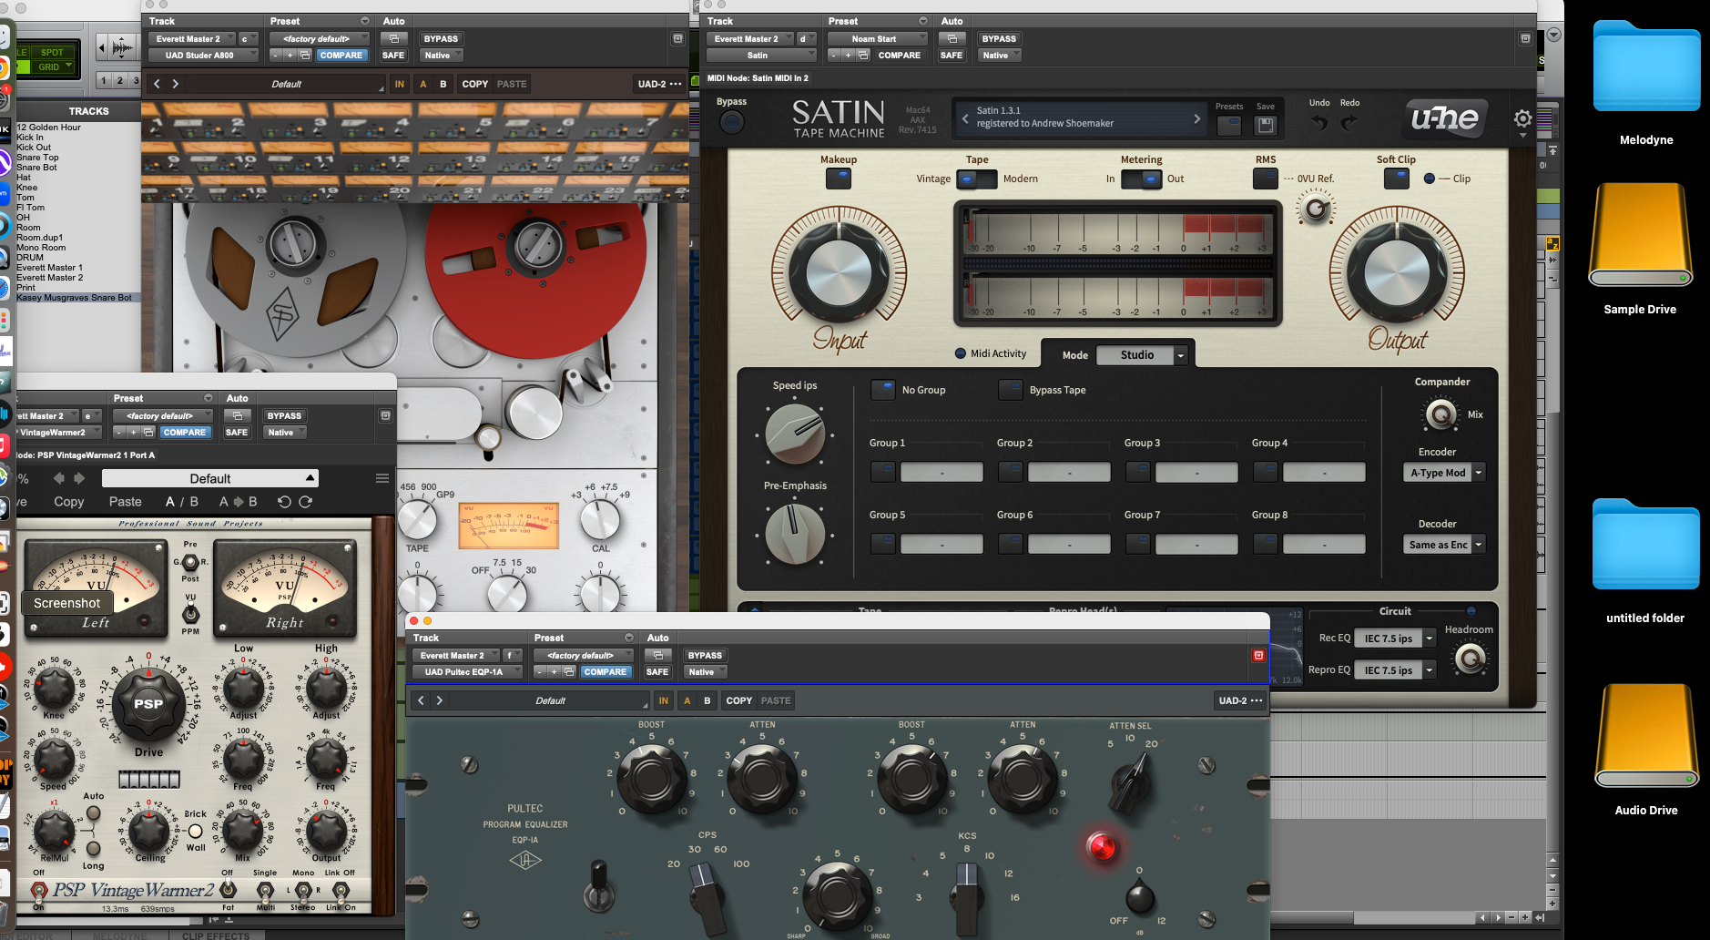The image size is (1710, 940).
Task: Select B setting in Pultec toolbar
Action: pos(707,700)
